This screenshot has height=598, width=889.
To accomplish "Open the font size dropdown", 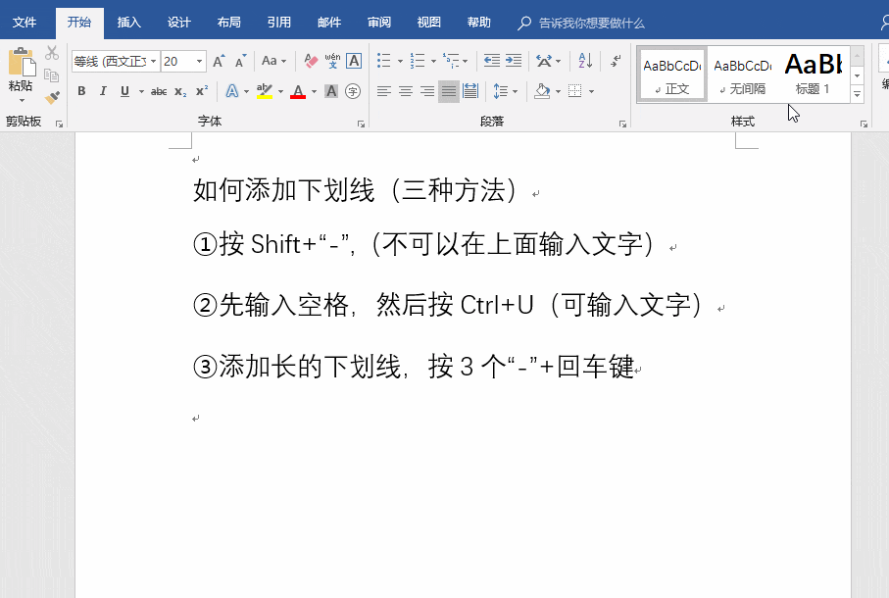I will [x=199, y=61].
